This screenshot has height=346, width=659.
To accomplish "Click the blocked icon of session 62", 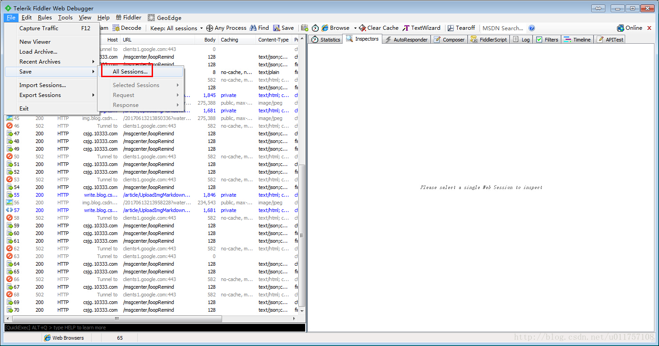I will pos(9,249).
